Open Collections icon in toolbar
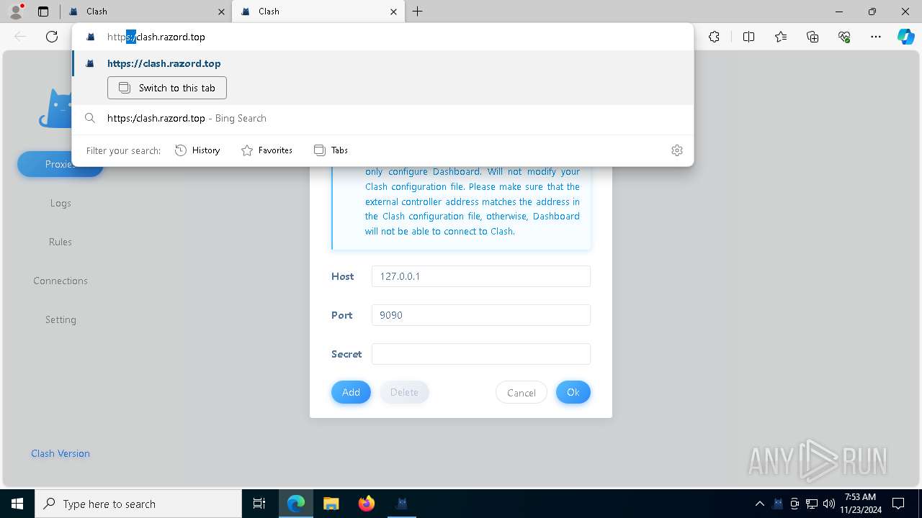This screenshot has width=922, height=518. pyautogui.click(x=813, y=37)
